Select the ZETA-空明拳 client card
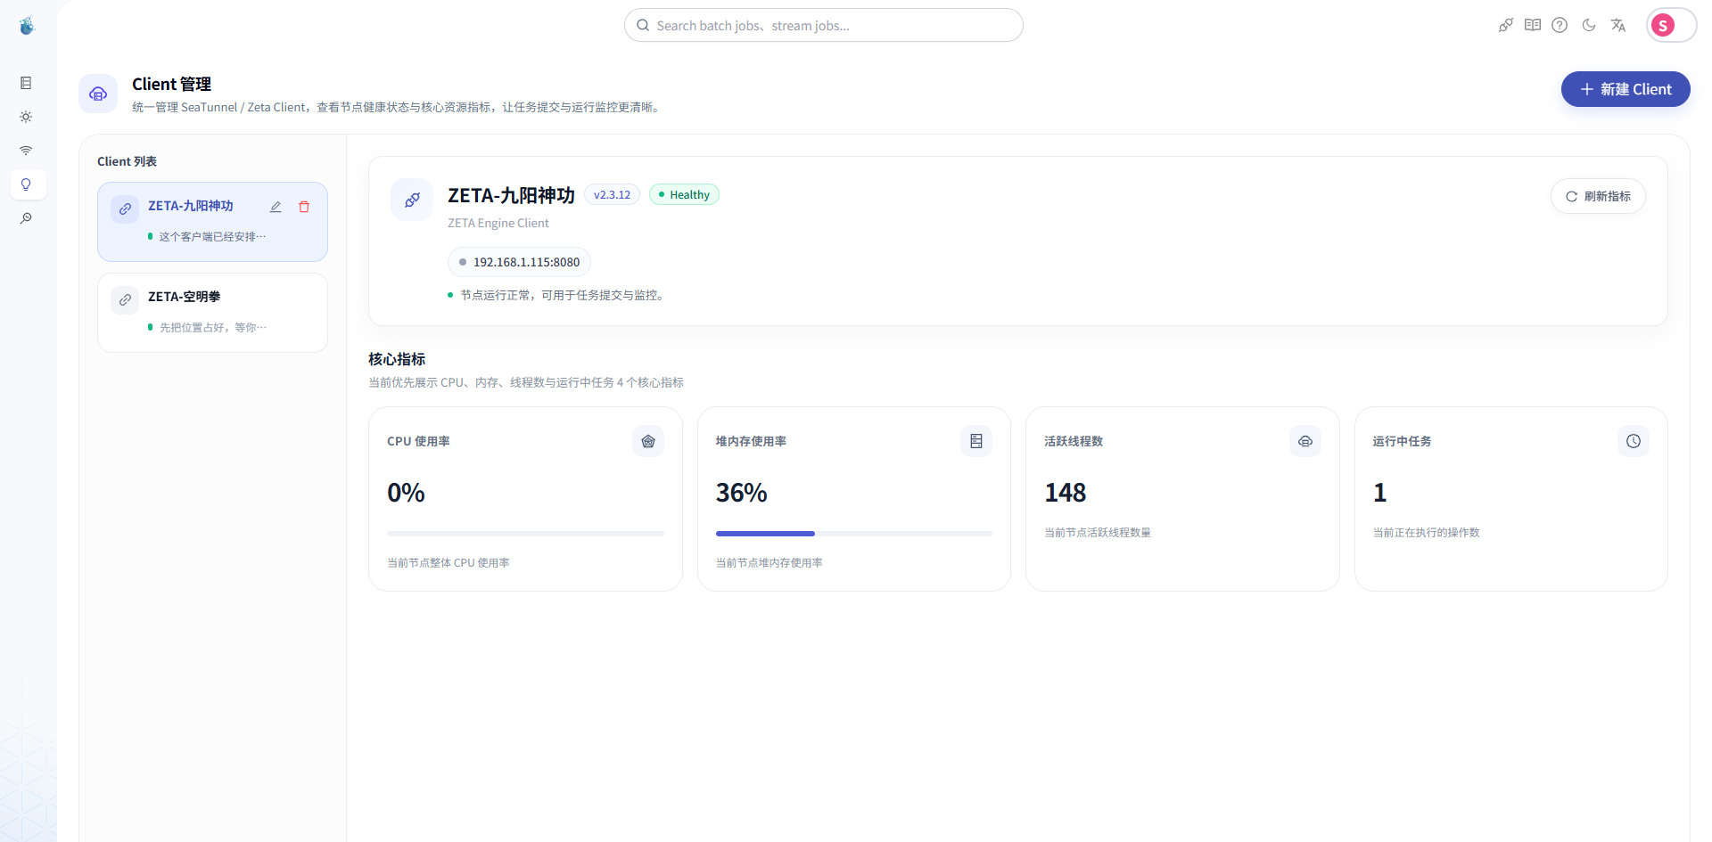Screen dimensions: 1712x842 click(x=212, y=313)
